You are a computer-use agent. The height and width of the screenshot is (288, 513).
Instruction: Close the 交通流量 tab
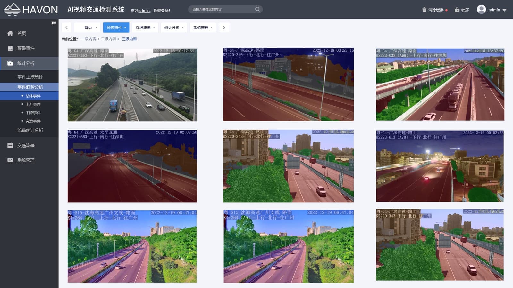click(154, 28)
